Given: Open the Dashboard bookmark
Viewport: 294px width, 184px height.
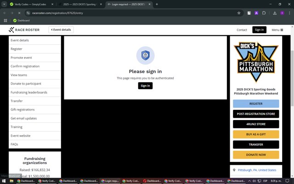Looking at the screenshot, I should (x=21, y=20).
